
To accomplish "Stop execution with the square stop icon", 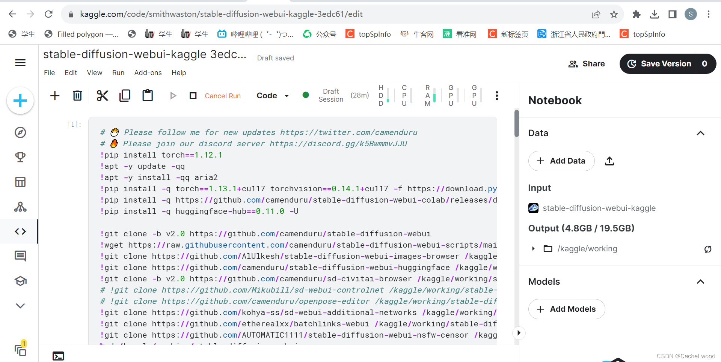I will (193, 96).
